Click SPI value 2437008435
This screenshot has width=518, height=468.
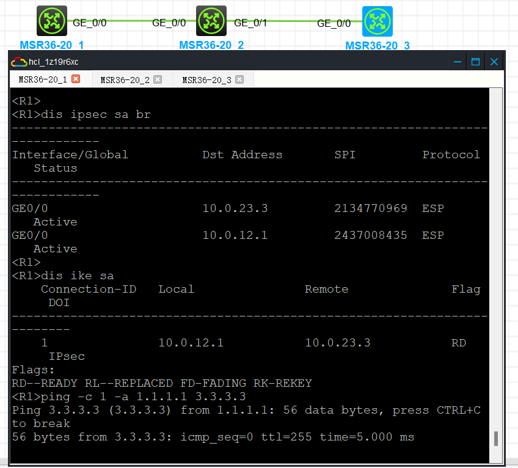(371, 235)
